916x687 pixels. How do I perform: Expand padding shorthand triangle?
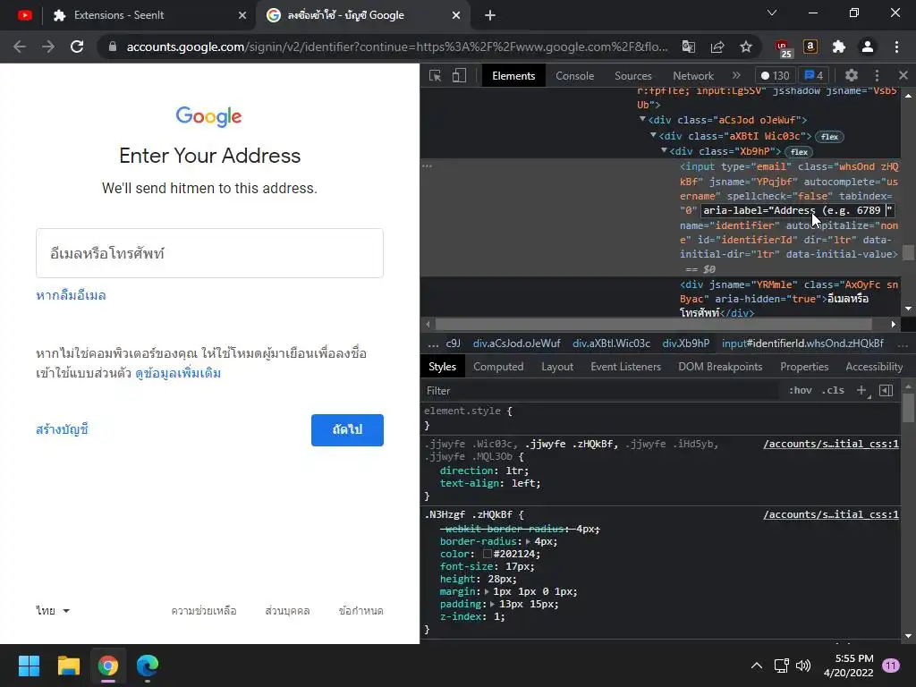pos(493,604)
